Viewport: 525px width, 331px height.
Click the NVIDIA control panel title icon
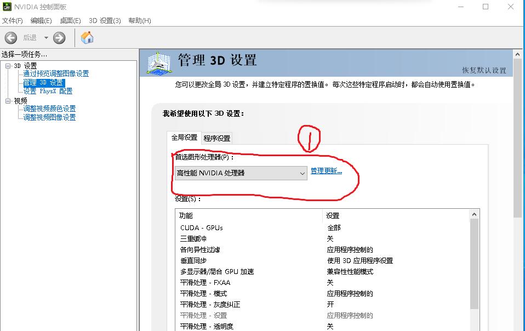7,7
